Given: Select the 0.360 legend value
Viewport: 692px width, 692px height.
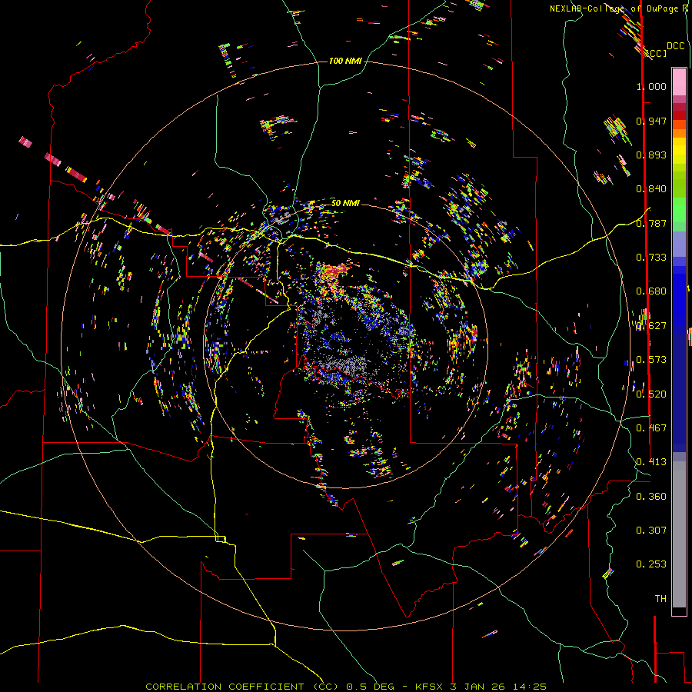Looking at the screenshot, I should (x=651, y=497).
